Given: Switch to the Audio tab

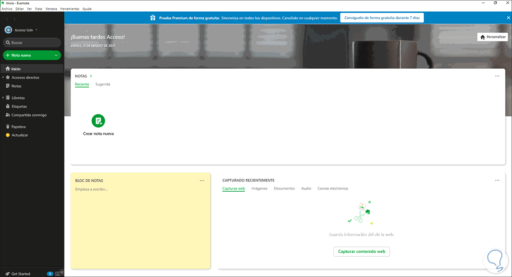Looking at the screenshot, I should coord(306,189).
